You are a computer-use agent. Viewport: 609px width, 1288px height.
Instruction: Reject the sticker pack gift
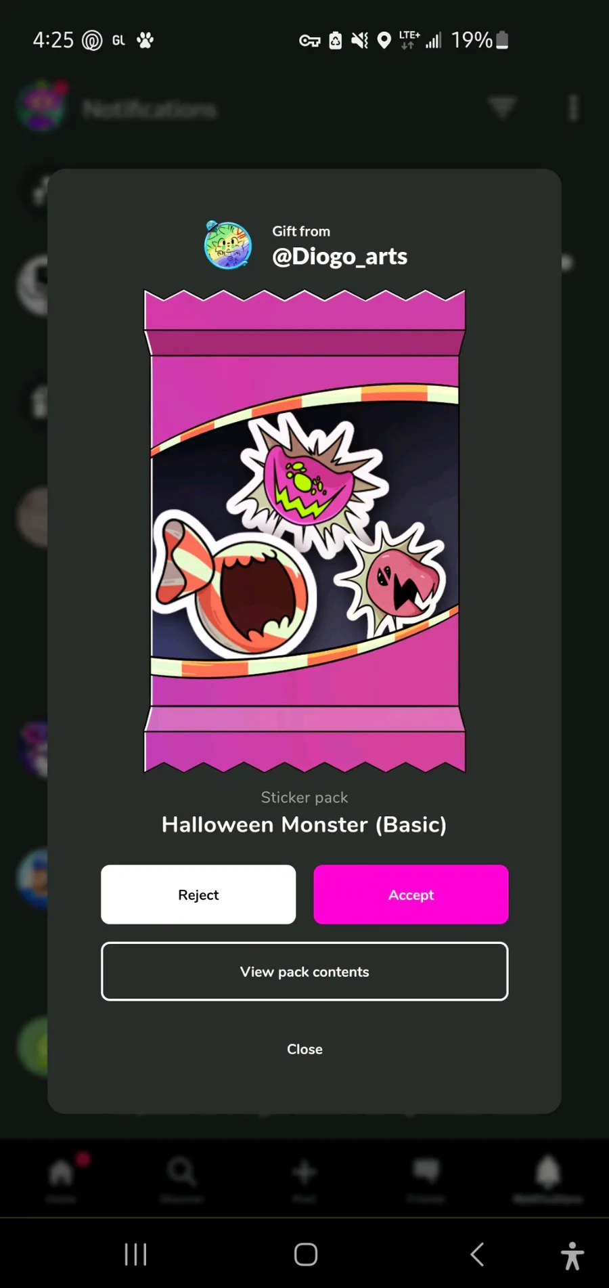click(x=198, y=894)
